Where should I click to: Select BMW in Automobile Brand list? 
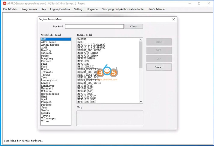[56, 39]
